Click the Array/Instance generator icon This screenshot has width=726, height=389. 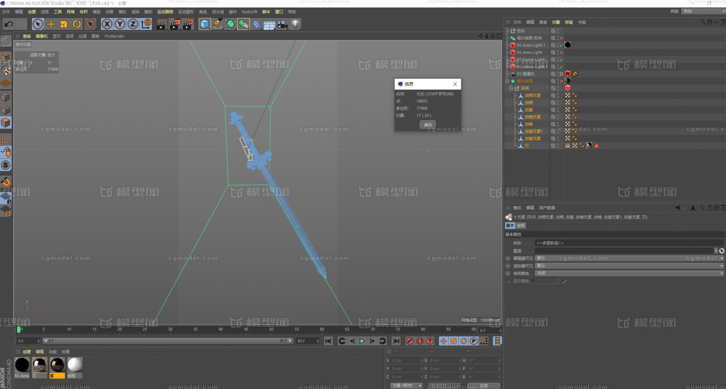coord(243,24)
